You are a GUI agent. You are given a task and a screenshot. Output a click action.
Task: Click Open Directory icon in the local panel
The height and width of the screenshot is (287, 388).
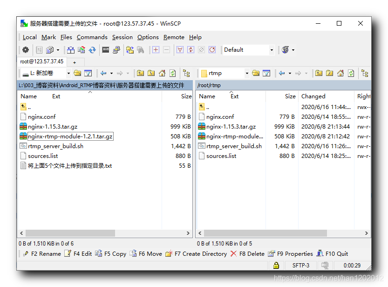pyautogui.click(x=77, y=73)
